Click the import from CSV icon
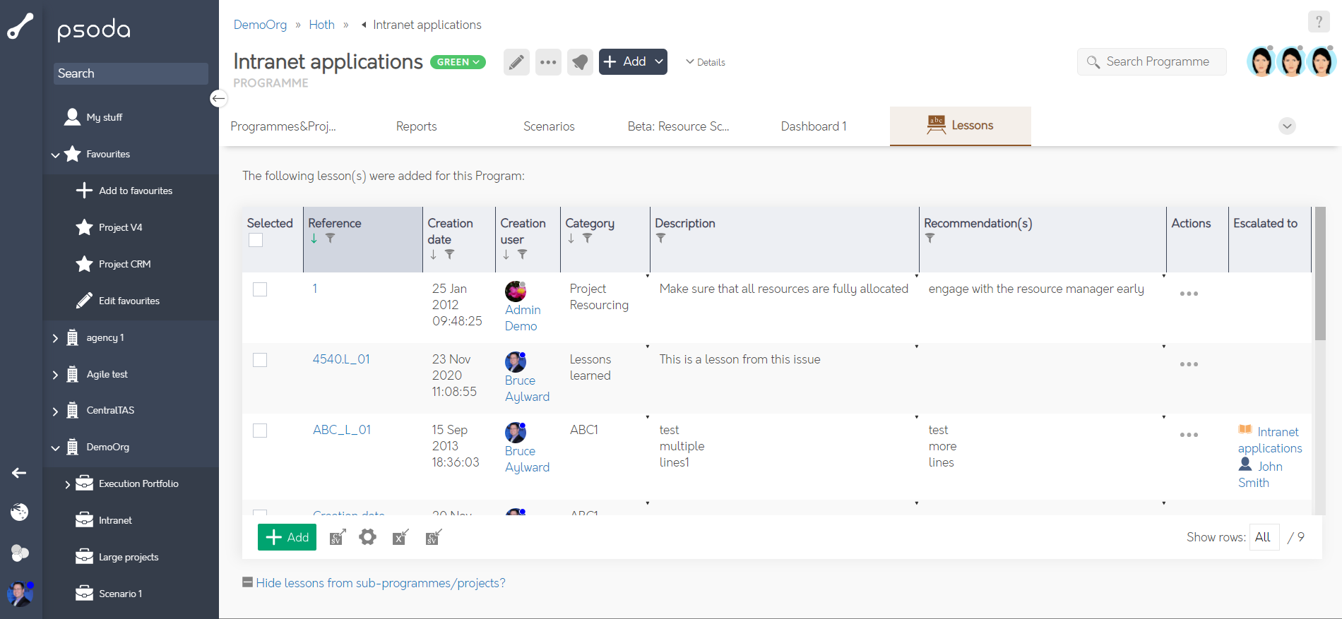 tap(434, 538)
